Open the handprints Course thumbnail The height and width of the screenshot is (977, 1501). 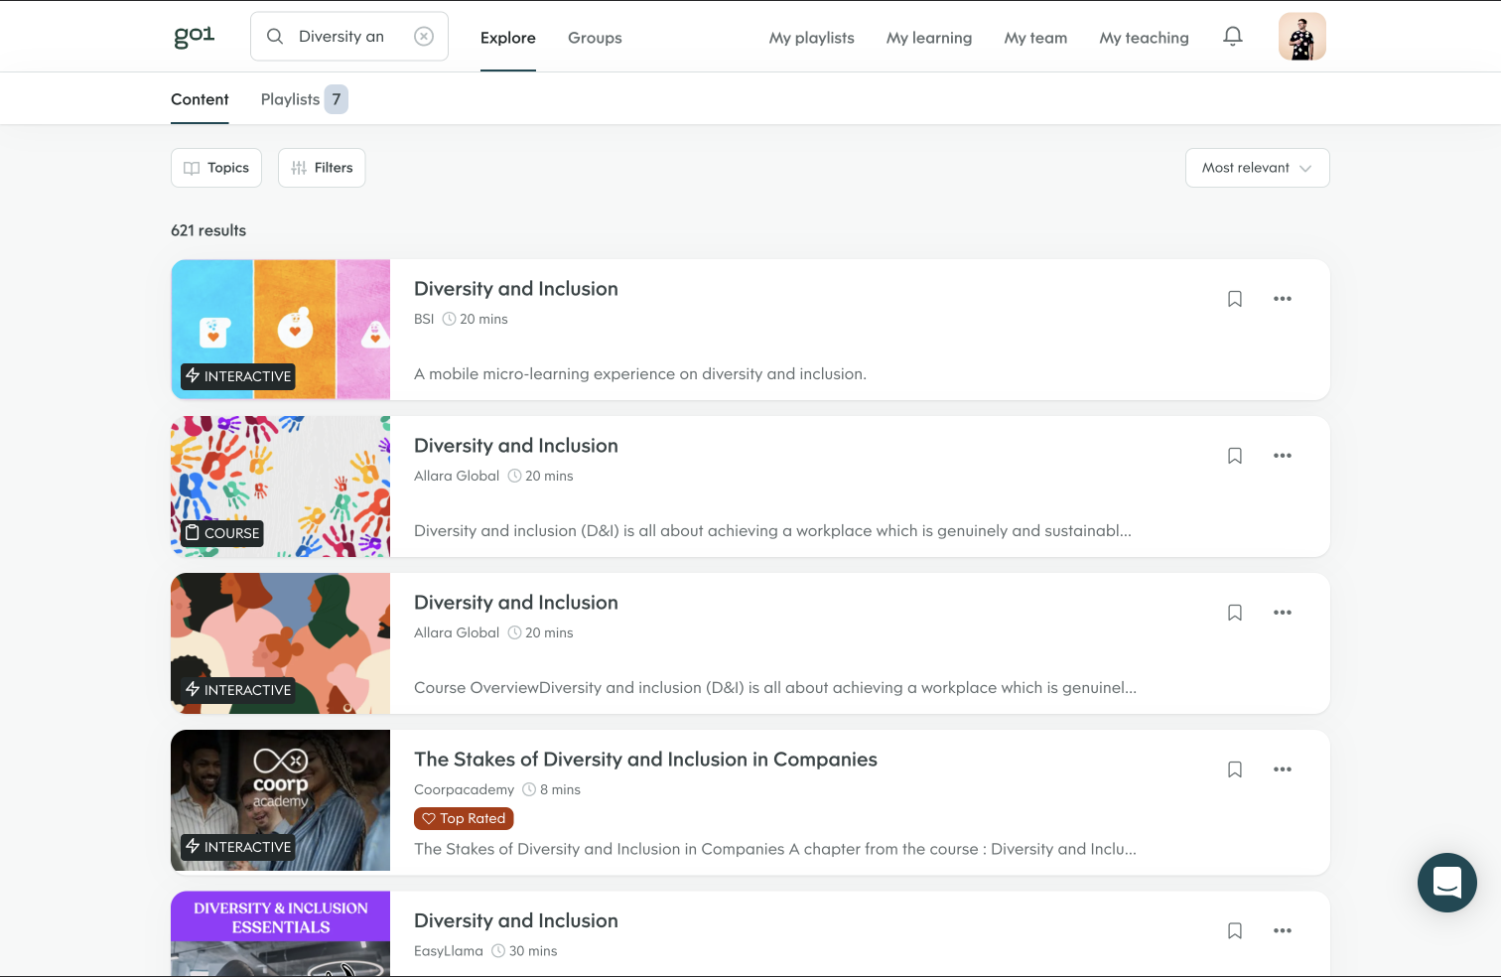(x=280, y=487)
